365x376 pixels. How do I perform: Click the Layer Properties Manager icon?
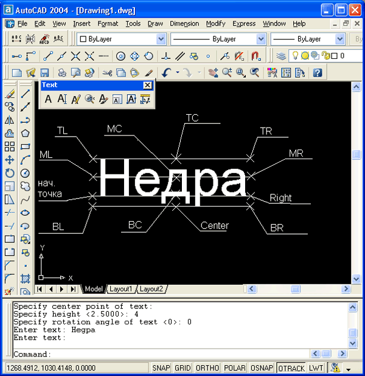tap(280, 56)
